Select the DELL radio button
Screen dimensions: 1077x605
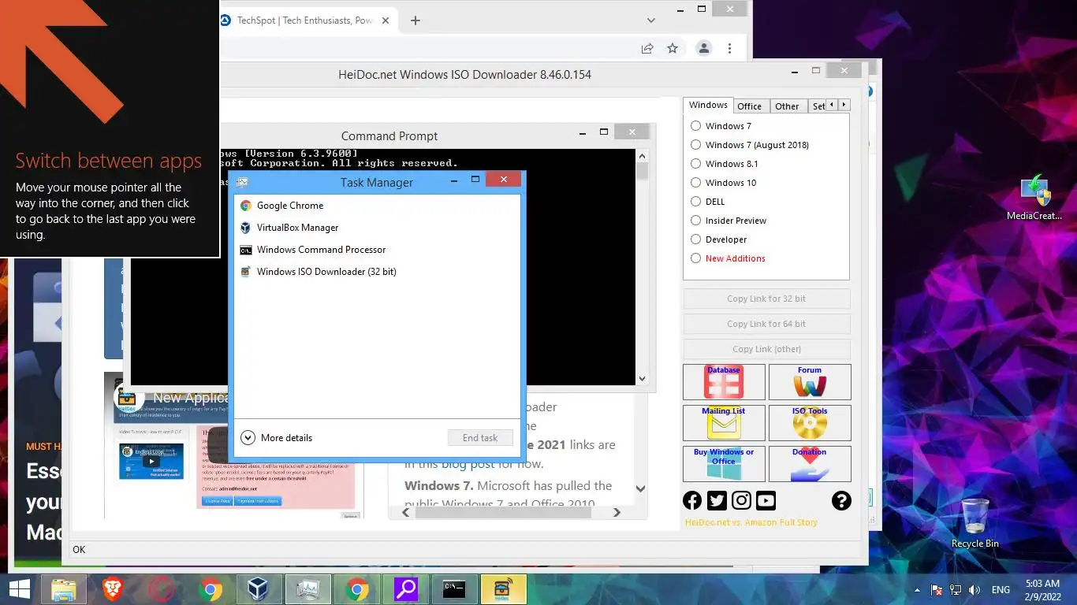695,202
